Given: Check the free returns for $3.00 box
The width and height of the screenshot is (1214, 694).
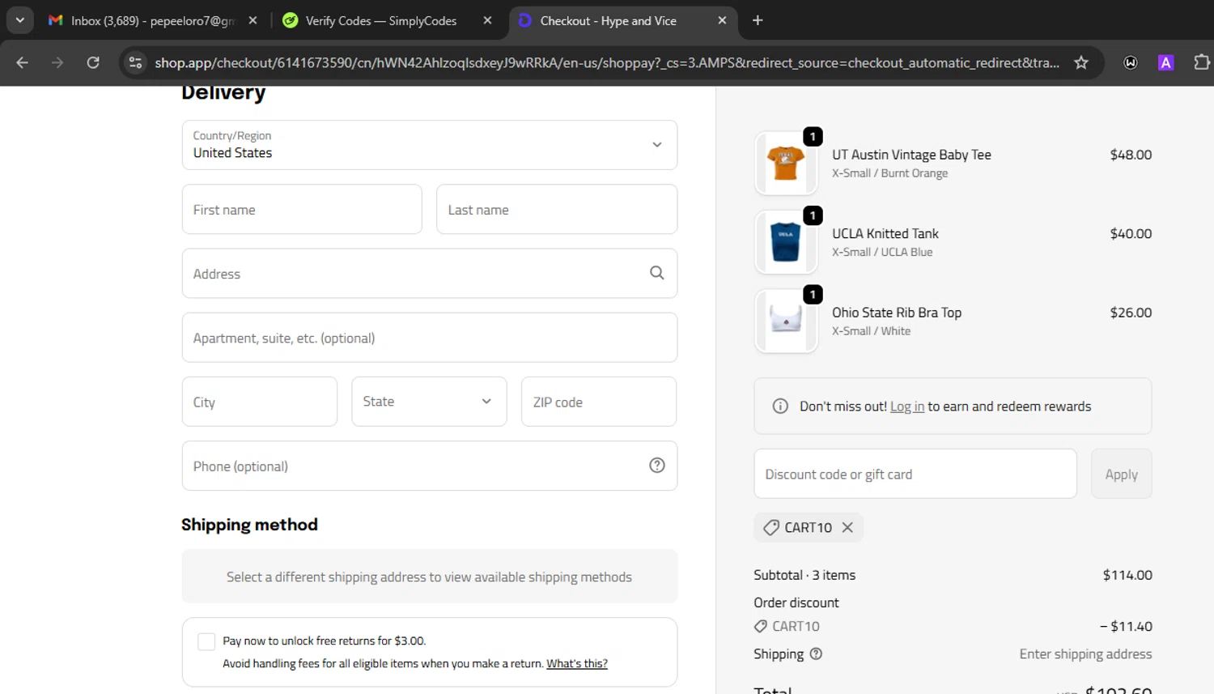Looking at the screenshot, I should pyautogui.click(x=206, y=641).
